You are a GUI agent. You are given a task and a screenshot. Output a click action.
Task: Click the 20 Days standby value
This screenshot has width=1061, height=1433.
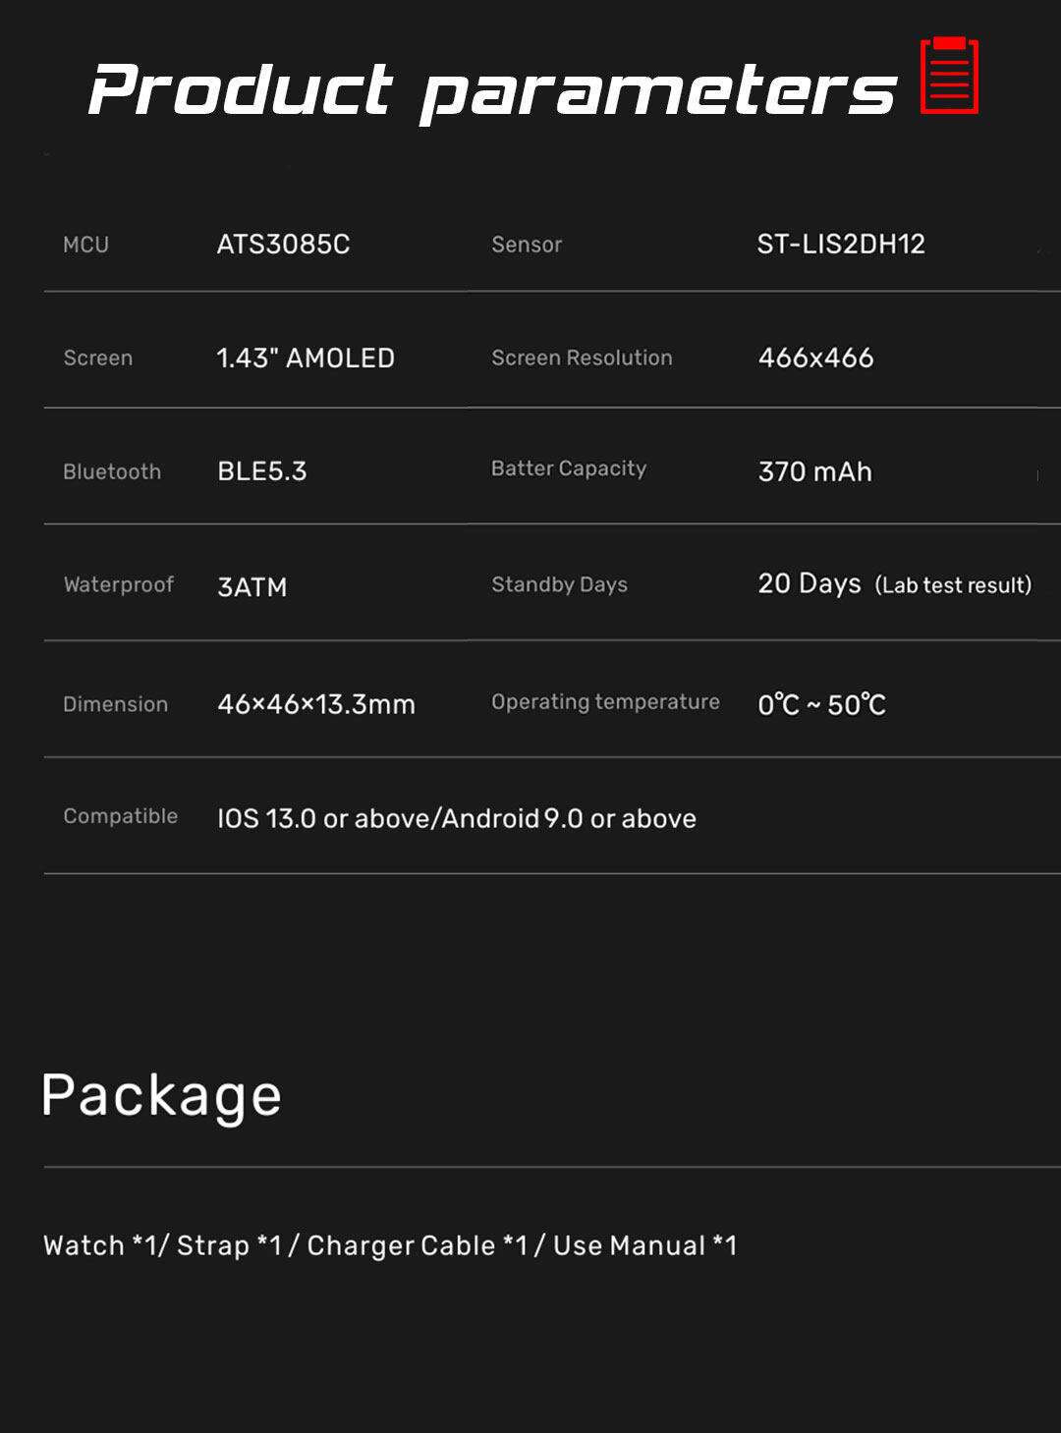pyautogui.click(x=810, y=584)
